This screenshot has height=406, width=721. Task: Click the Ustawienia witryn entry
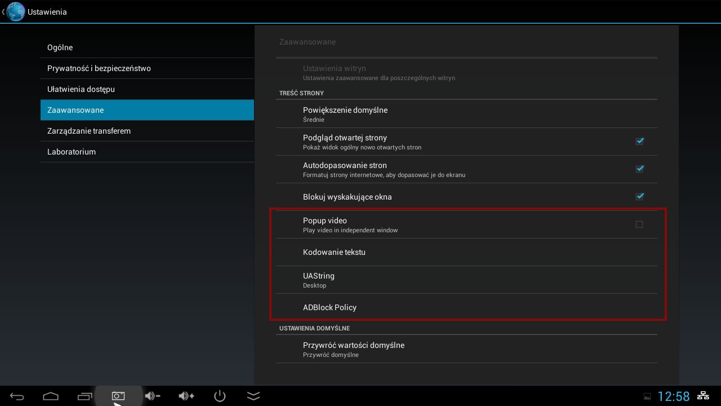coord(466,72)
